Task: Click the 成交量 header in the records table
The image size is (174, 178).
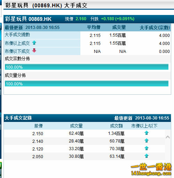Action: pyautogui.click(x=76, y=126)
